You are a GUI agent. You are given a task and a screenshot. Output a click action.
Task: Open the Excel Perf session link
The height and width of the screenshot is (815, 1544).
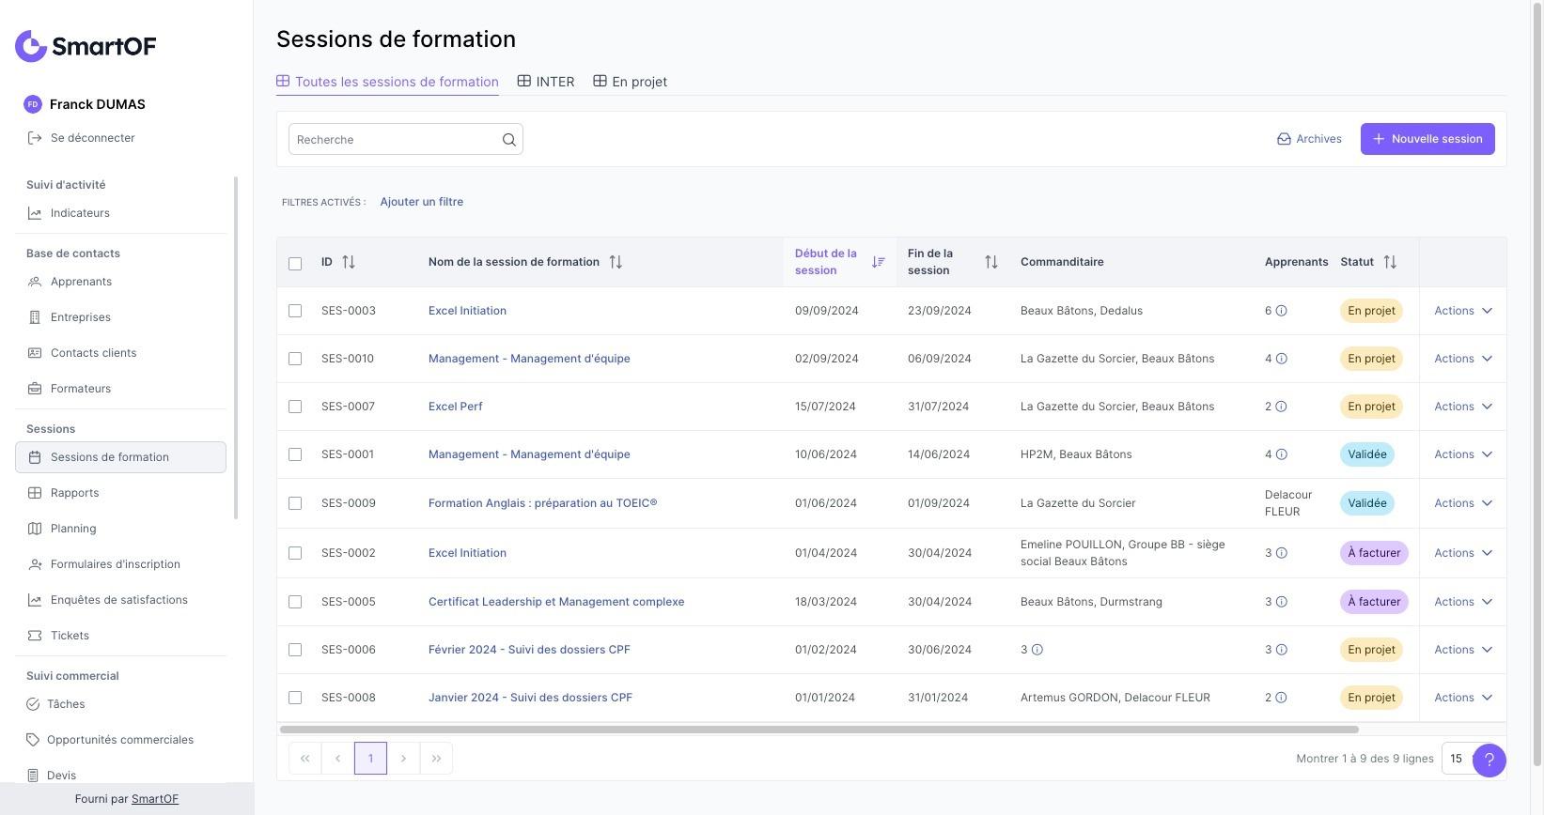[x=455, y=407]
